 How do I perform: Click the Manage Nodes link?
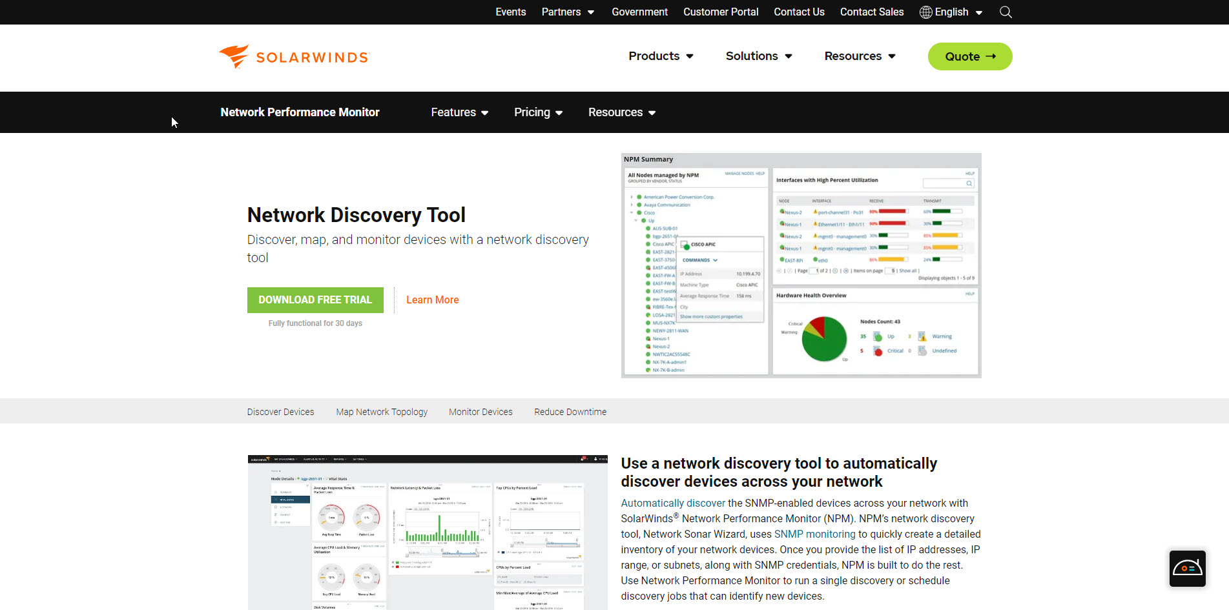739,174
